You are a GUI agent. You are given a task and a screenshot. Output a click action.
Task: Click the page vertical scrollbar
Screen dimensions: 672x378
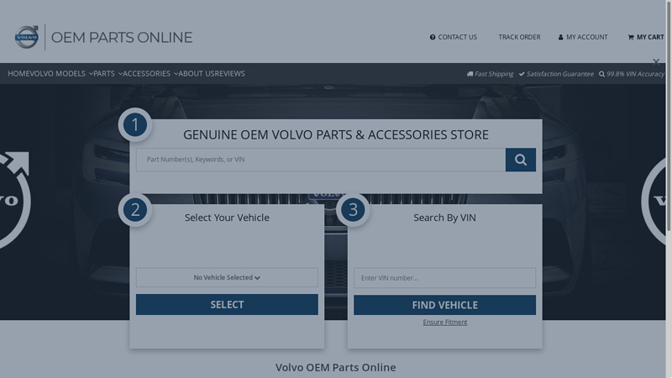pos(669,116)
